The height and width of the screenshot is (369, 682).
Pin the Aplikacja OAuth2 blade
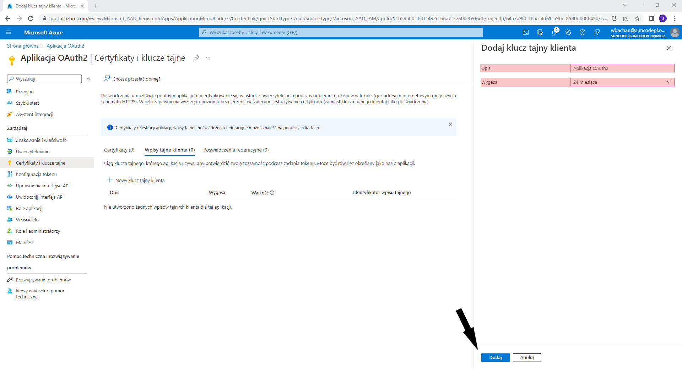(197, 58)
